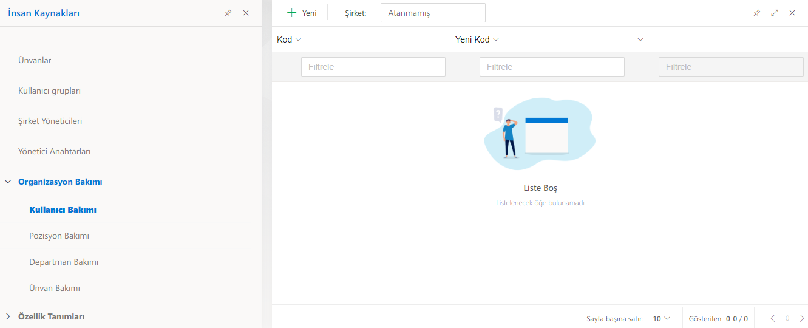Click the Yeni button with plus icon
The image size is (808, 328).
click(302, 13)
